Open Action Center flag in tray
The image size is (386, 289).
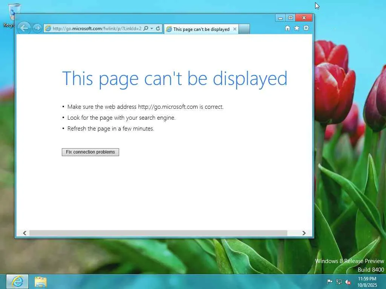click(329, 282)
